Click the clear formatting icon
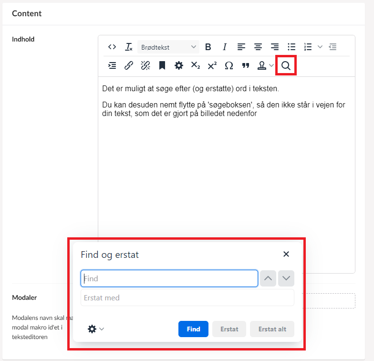Screen dimensions: 374x361 [x=128, y=47]
